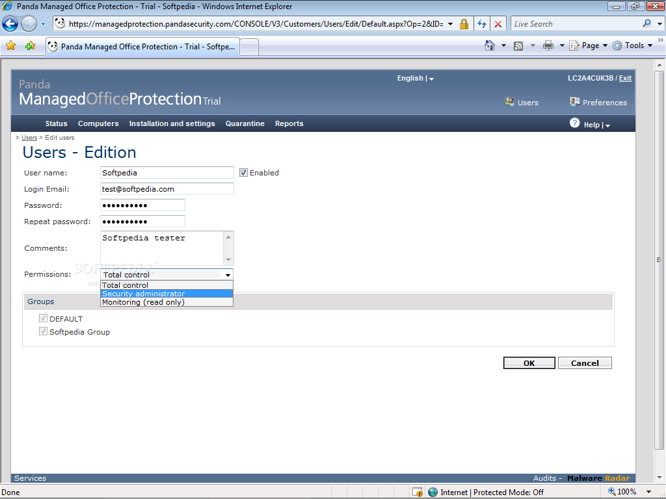This screenshot has width=666, height=499.
Task: Select Monitoring (read only) option
Action: (166, 302)
